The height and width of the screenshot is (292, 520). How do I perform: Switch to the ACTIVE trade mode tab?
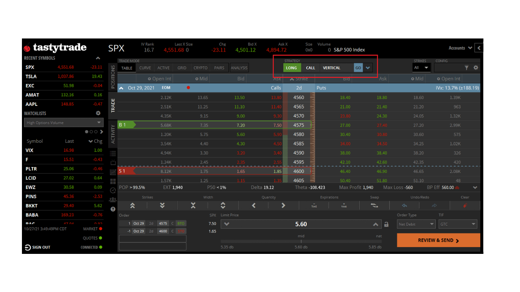pyautogui.click(x=163, y=68)
